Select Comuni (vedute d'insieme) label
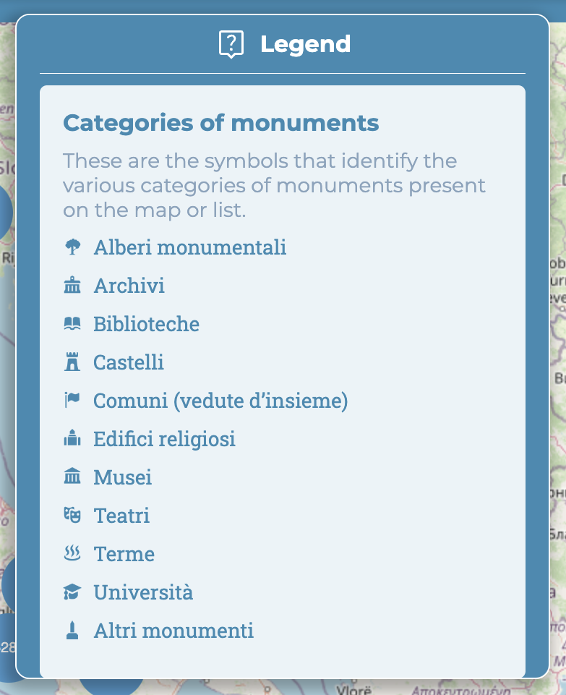The width and height of the screenshot is (566, 695). pos(220,401)
